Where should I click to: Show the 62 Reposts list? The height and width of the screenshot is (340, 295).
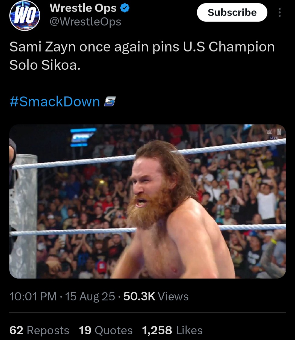pos(39,330)
